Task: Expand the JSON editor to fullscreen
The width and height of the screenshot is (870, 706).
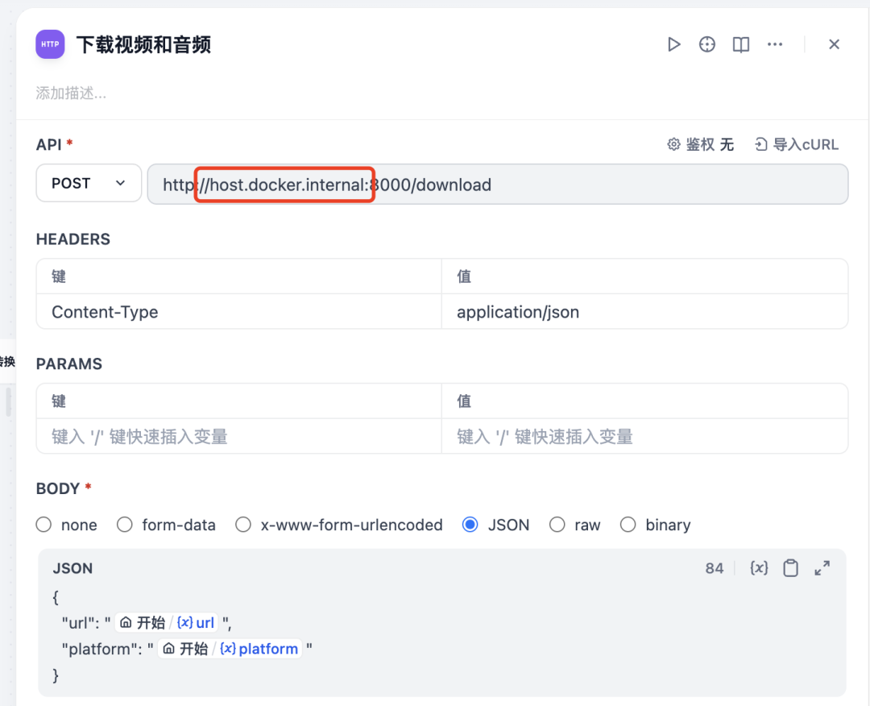Action: click(x=822, y=568)
